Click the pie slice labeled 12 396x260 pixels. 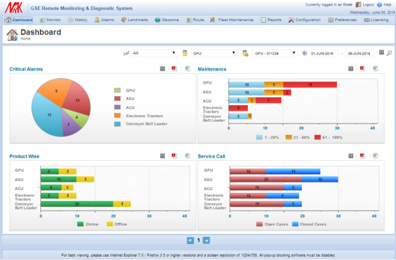(x=48, y=116)
